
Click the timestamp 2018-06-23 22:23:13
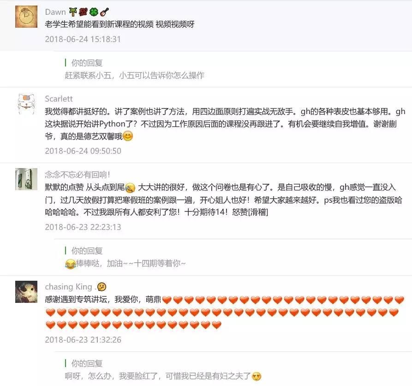coord(83,227)
